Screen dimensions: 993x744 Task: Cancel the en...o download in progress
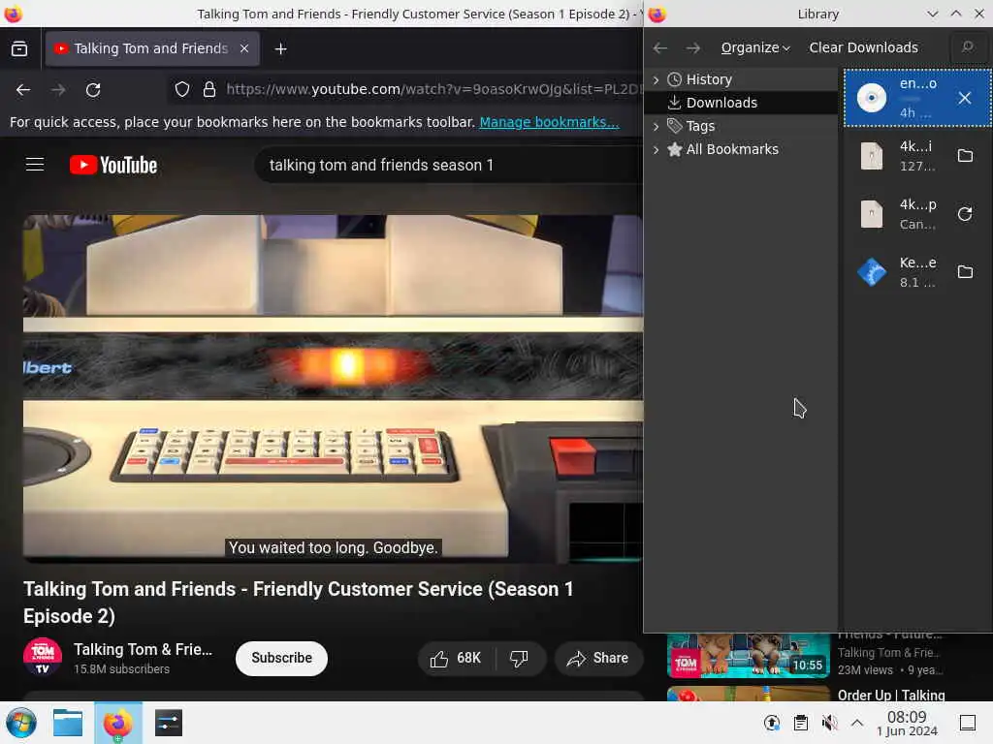point(965,98)
